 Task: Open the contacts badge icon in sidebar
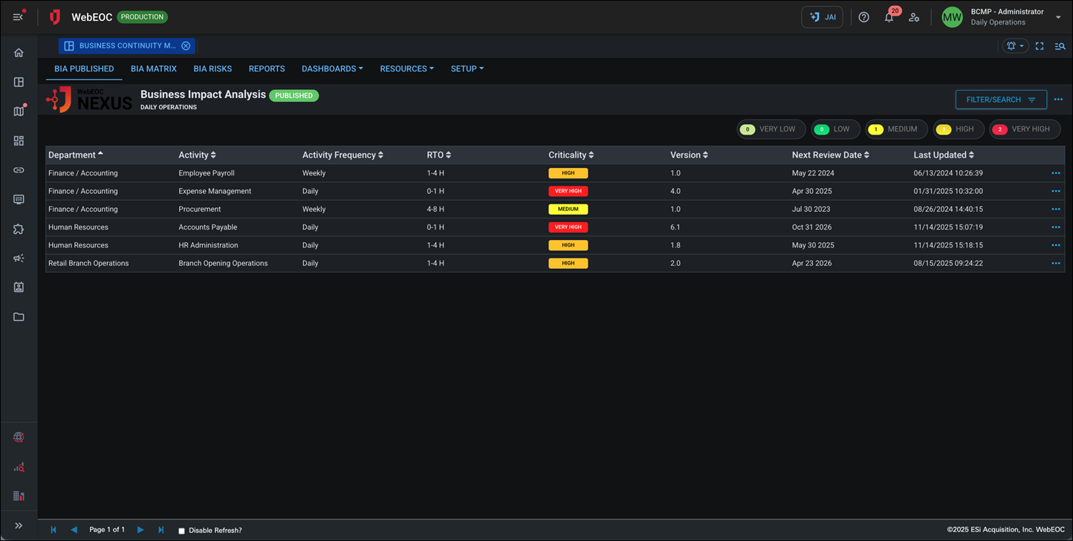pyautogui.click(x=19, y=287)
